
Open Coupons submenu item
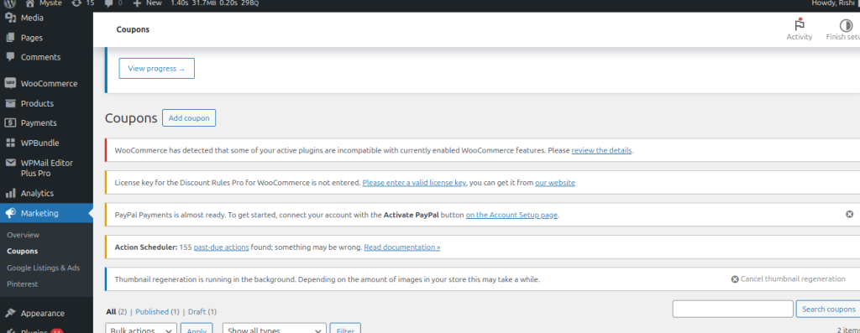point(23,252)
